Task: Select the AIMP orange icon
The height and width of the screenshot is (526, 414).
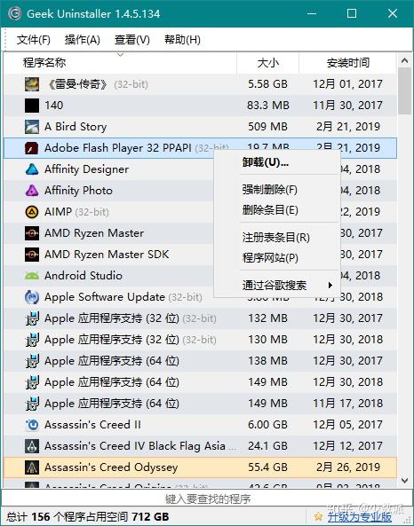Action: (32, 212)
